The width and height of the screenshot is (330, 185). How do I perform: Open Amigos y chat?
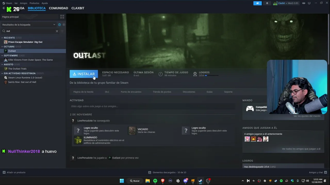tap(318, 172)
